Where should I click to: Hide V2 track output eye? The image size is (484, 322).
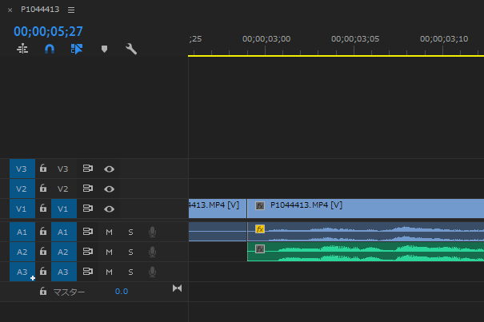[x=109, y=189]
